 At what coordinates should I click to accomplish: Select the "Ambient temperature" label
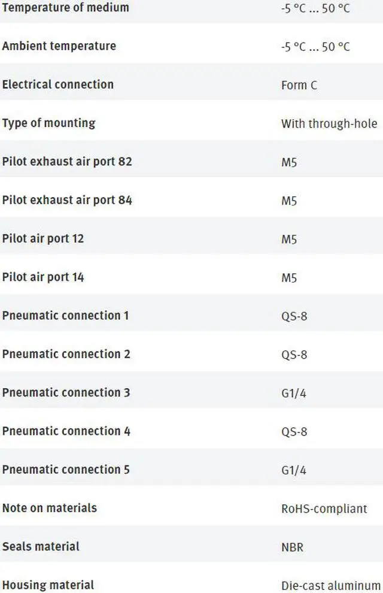click(59, 46)
